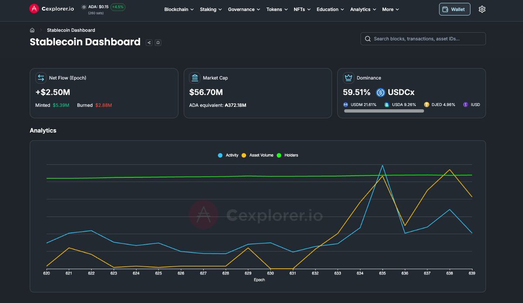Click the DJED 4.96% label
The image size is (523, 303).
pyautogui.click(x=443, y=104)
